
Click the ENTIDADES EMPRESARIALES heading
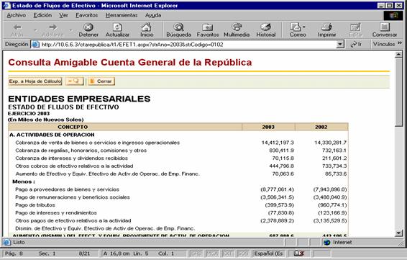point(79,99)
